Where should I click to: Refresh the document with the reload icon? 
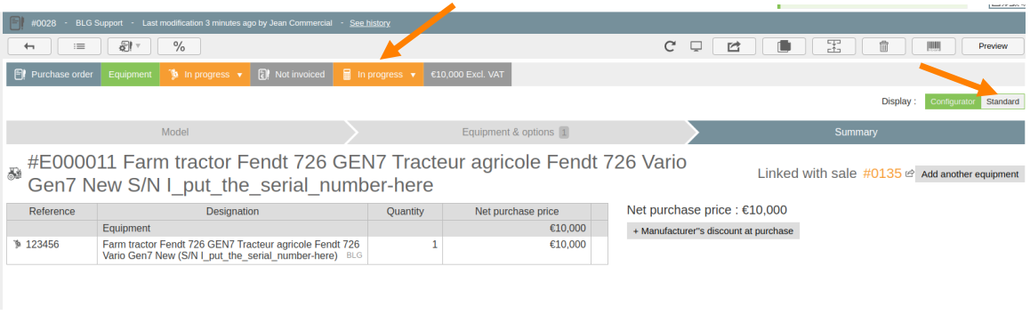(670, 46)
